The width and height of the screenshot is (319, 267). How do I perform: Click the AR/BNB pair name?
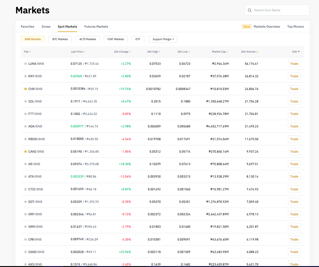(x=34, y=164)
